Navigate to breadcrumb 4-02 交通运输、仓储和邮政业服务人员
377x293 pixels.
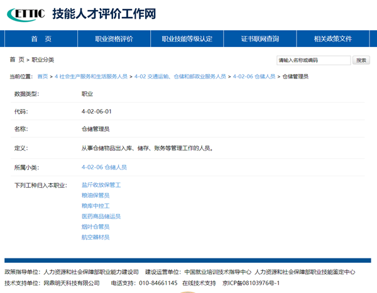(x=180, y=77)
